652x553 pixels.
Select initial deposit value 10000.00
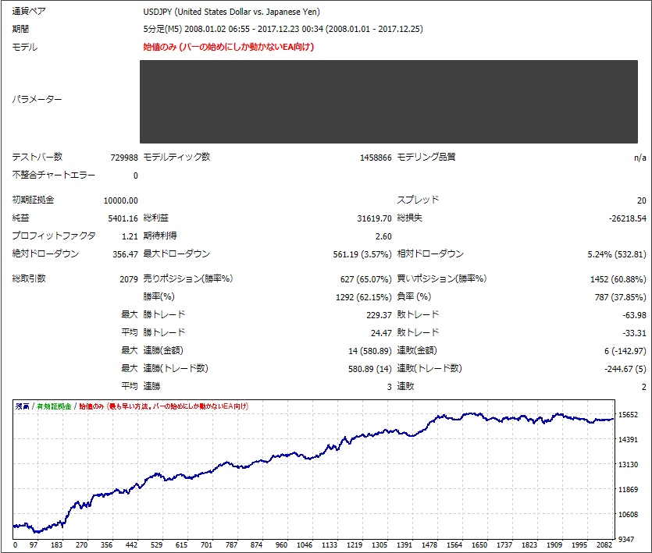click(120, 200)
